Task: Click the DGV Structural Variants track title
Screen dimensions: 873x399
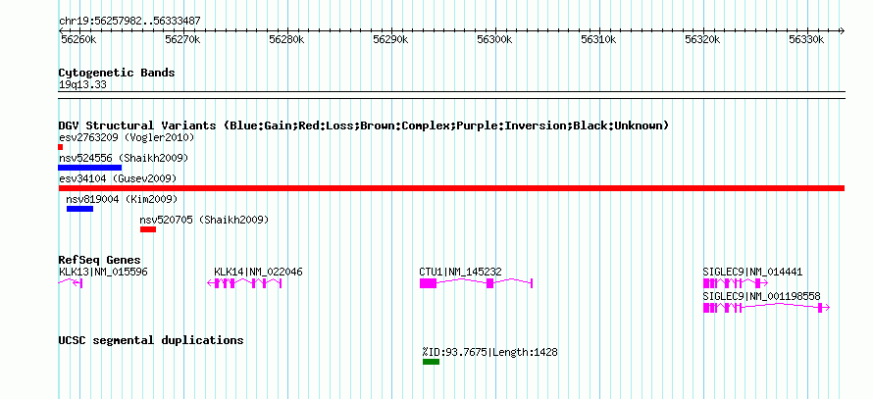Action: point(364,125)
